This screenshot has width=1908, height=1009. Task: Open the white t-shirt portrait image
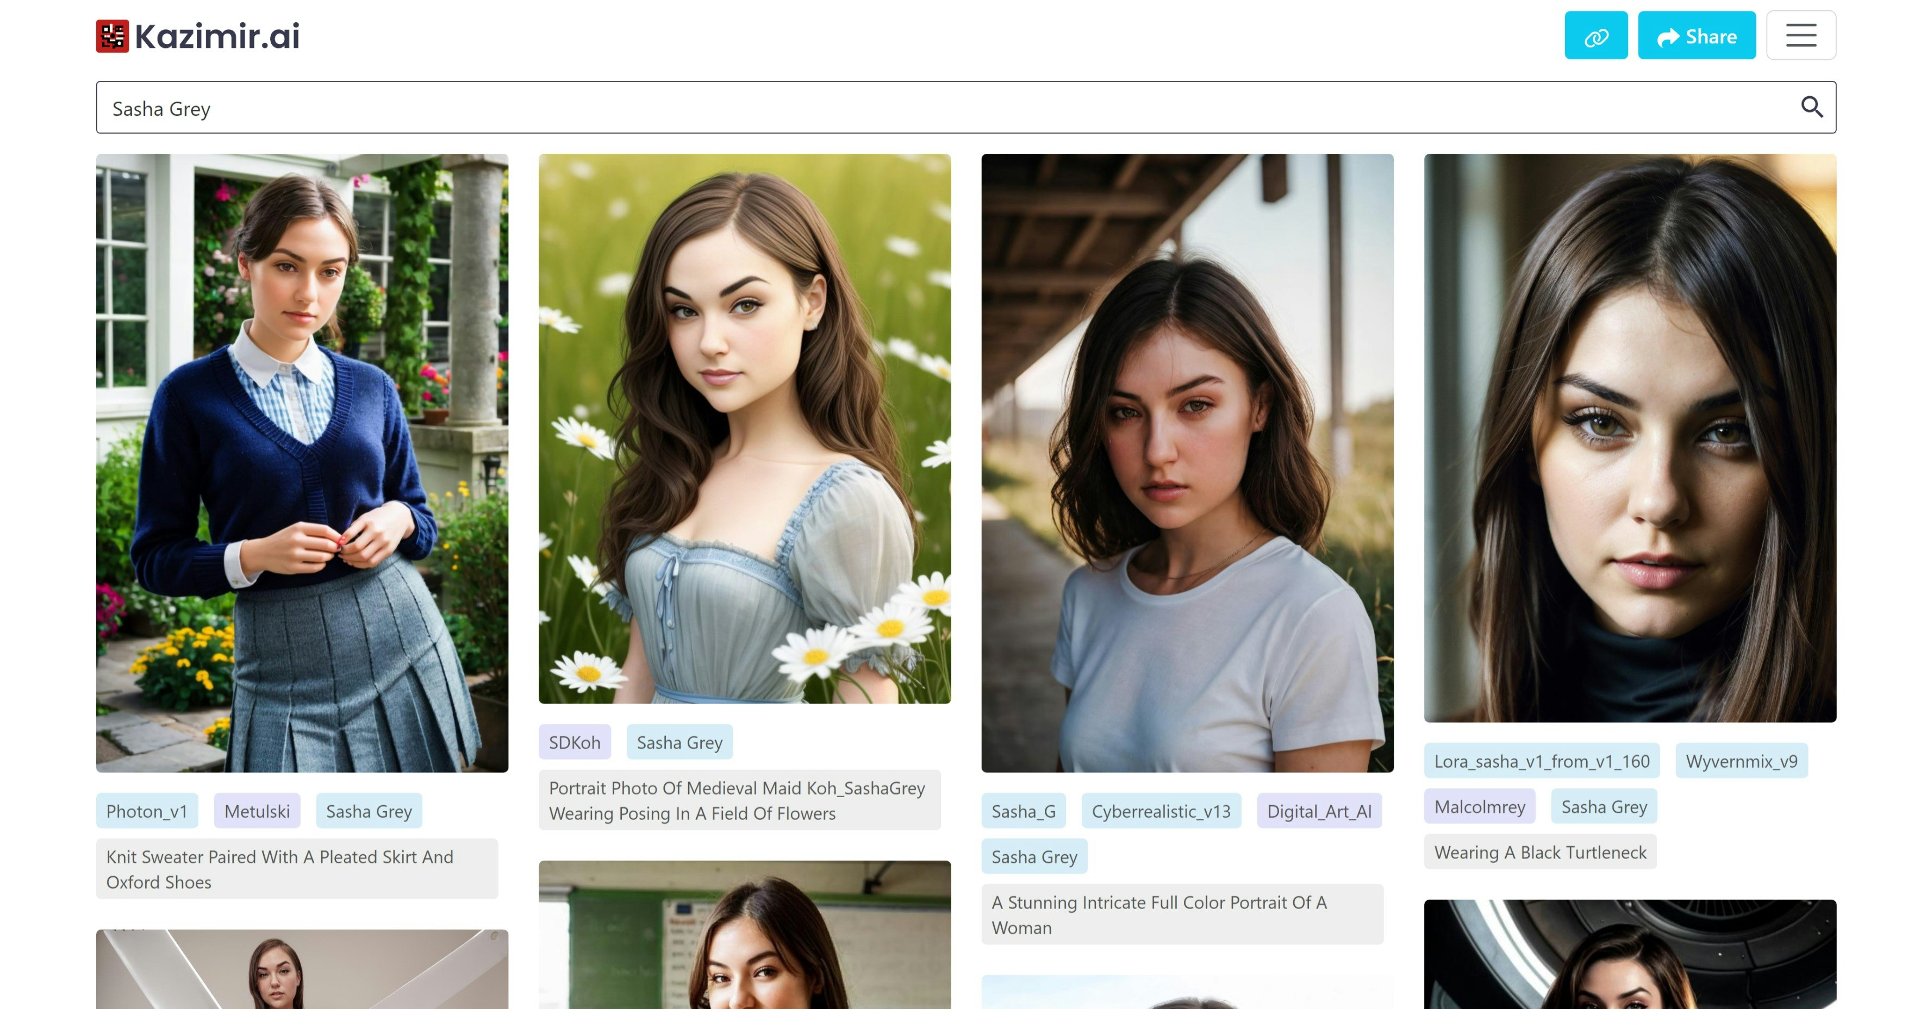(x=1187, y=463)
